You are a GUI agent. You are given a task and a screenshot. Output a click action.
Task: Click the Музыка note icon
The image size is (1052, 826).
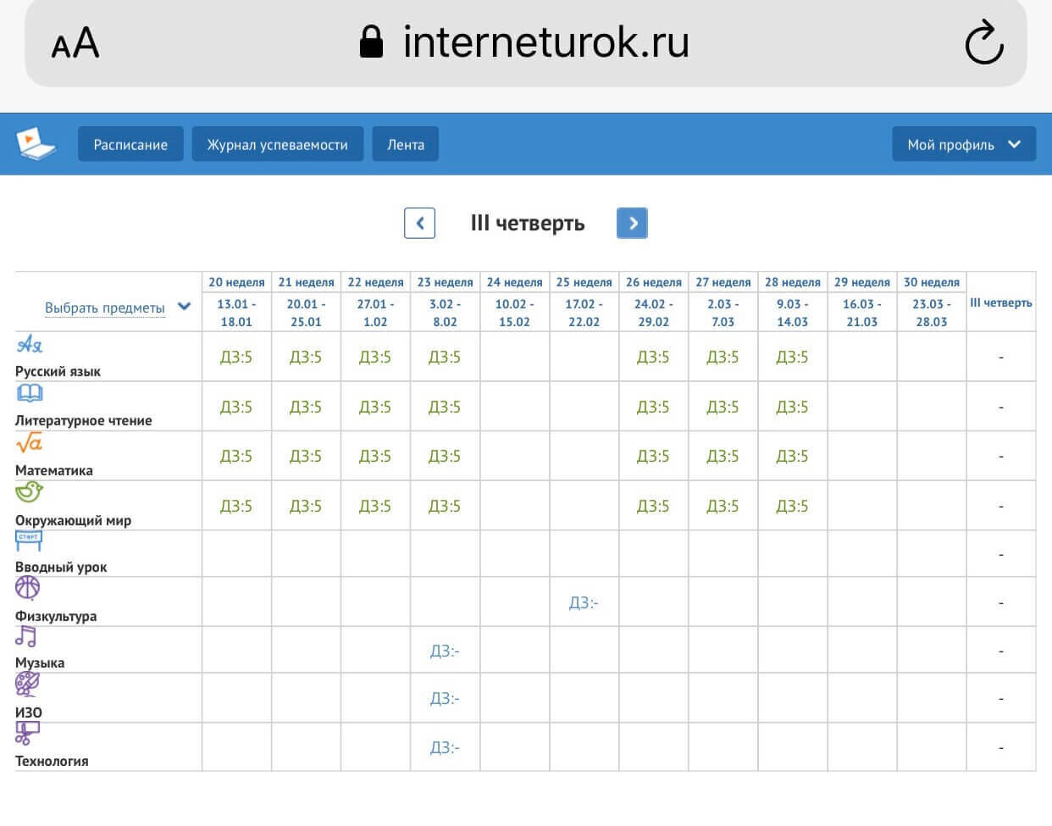tap(26, 636)
